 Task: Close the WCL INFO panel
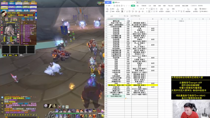[34, 13]
